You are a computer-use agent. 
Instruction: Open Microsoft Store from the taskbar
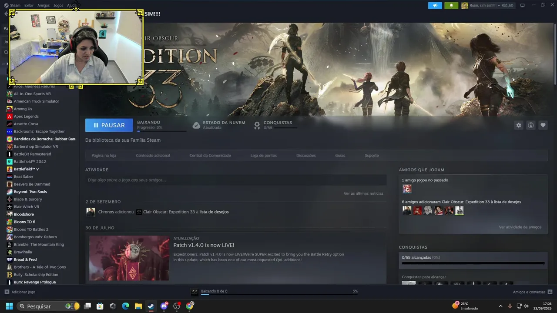(x=100, y=306)
